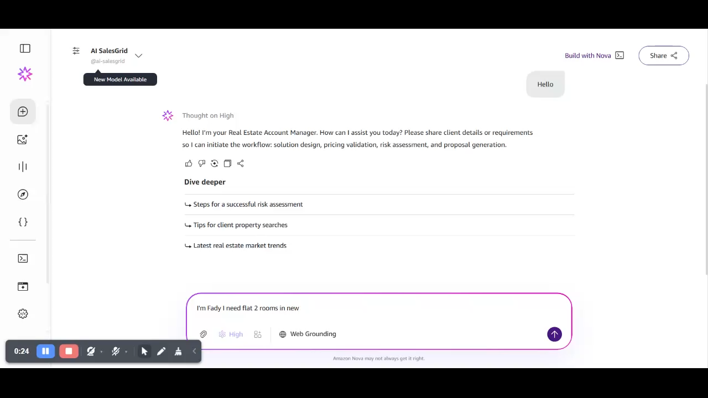Select pen drawing tool in recorder
Viewport: 708px width, 398px height.
[x=161, y=351]
